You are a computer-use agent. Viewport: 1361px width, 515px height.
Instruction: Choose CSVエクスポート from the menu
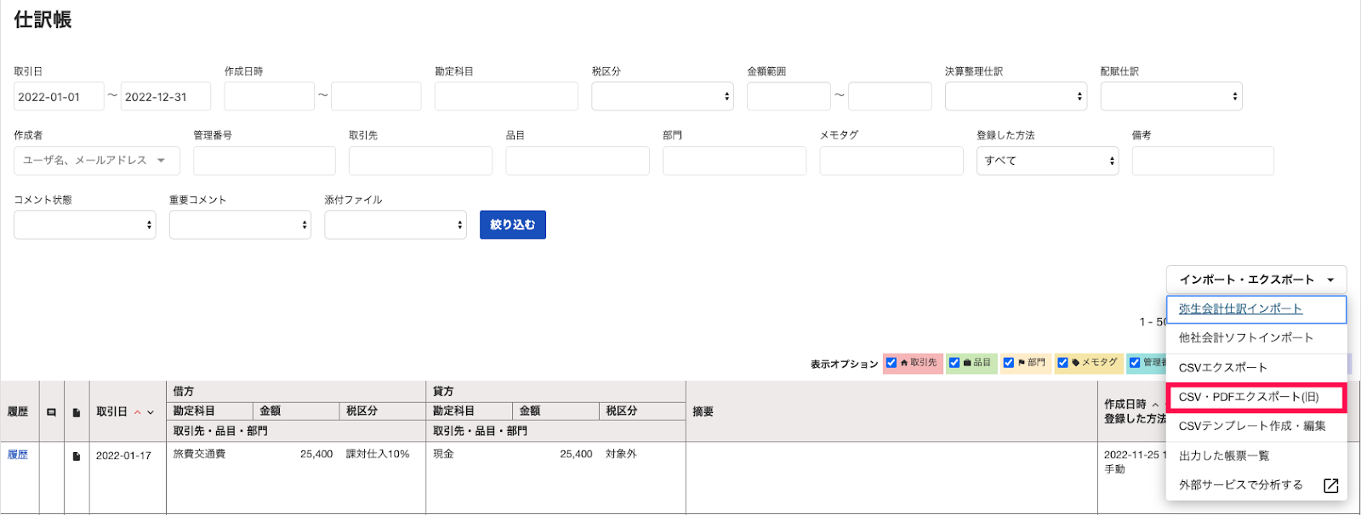(1256, 368)
